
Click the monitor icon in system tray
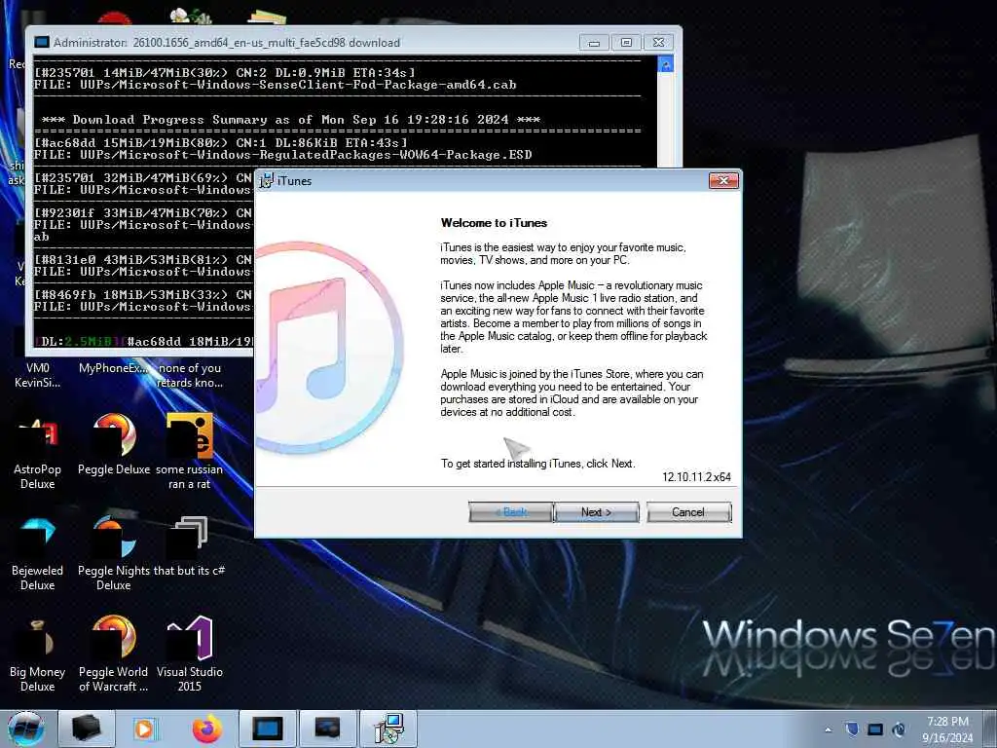(875, 729)
